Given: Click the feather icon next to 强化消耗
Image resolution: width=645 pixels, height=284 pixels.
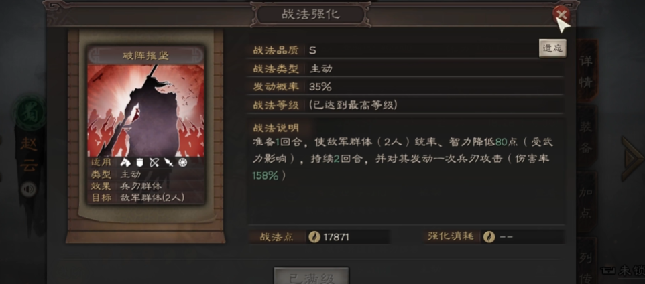Looking at the screenshot, I should click(489, 237).
